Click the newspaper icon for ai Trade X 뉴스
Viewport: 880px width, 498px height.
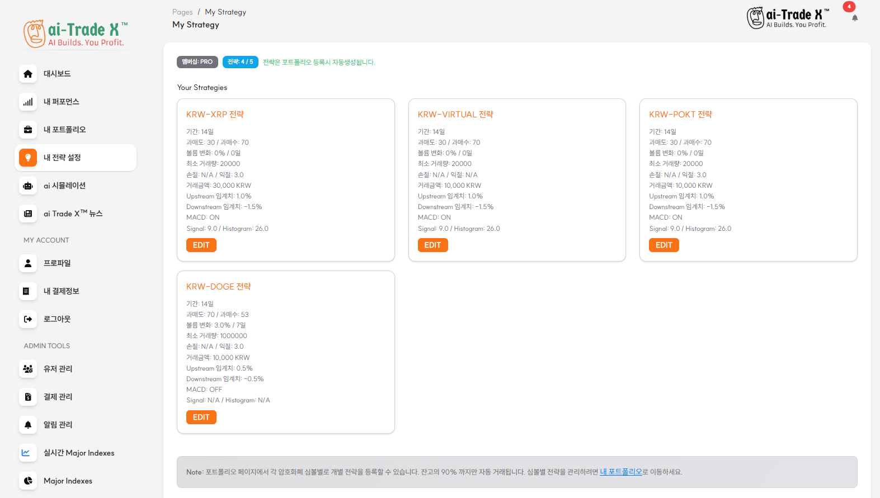[x=28, y=214]
